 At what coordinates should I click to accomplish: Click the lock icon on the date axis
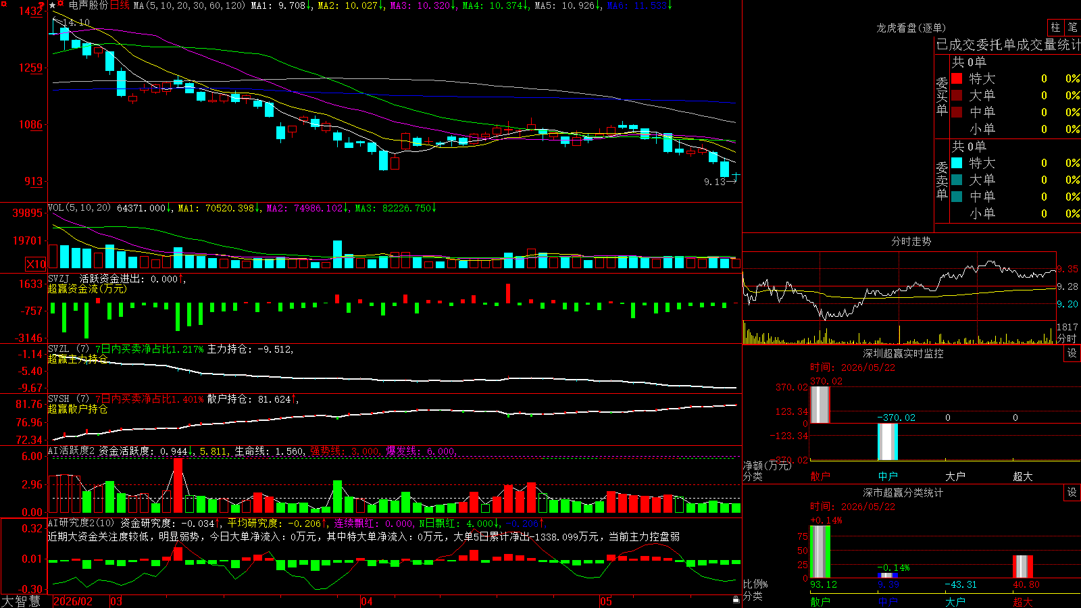point(736,600)
